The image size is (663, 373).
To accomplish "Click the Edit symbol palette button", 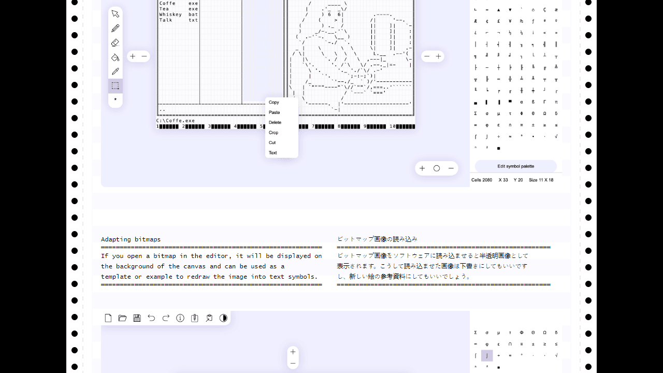I will (x=516, y=166).
